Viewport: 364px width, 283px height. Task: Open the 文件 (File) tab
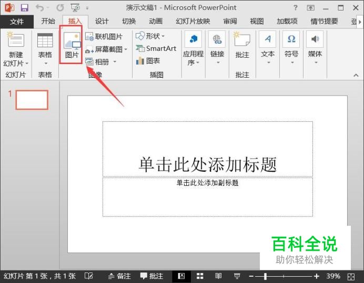pyautogui.click(x=17, y=22)
